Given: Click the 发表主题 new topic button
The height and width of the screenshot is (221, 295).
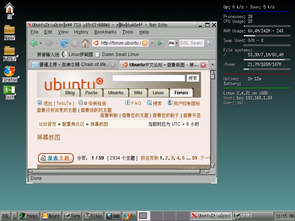Looking at the screenshot, I should tap(56, 158).
